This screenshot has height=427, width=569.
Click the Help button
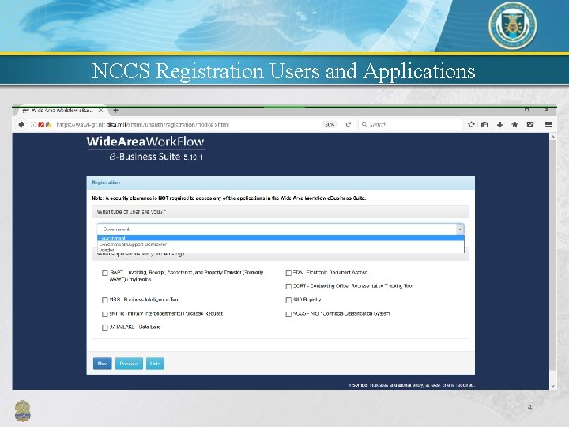156,364
